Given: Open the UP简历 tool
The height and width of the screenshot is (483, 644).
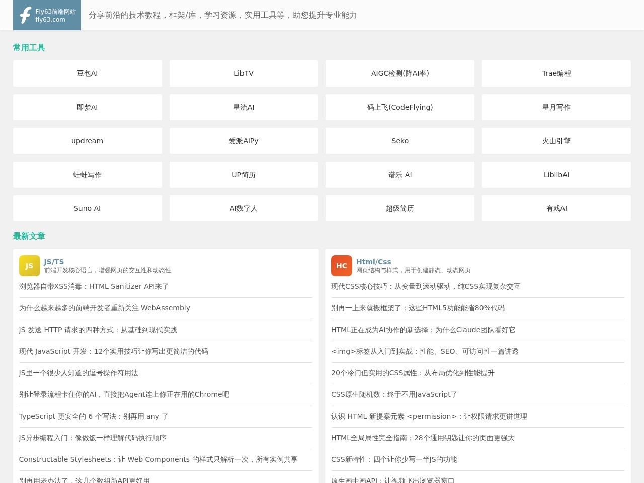Looking at the screenshot, I should 244,175.
